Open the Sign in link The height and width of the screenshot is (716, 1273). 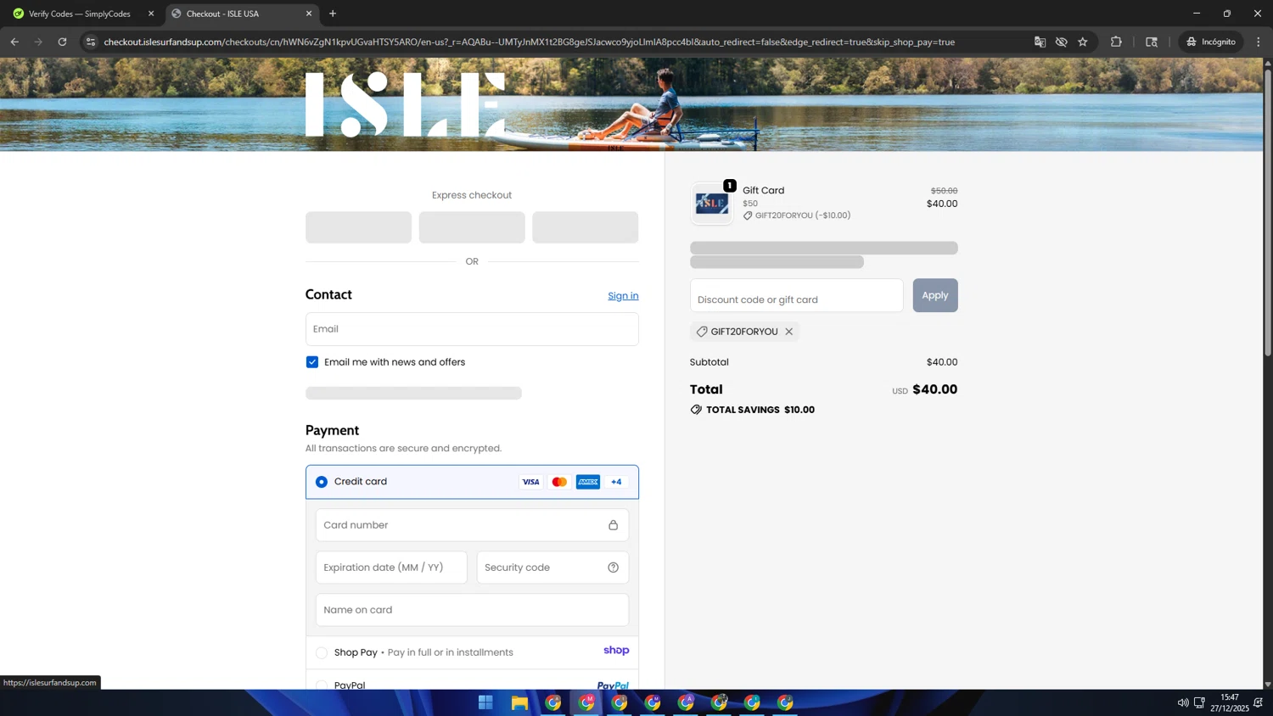point(623,296)
